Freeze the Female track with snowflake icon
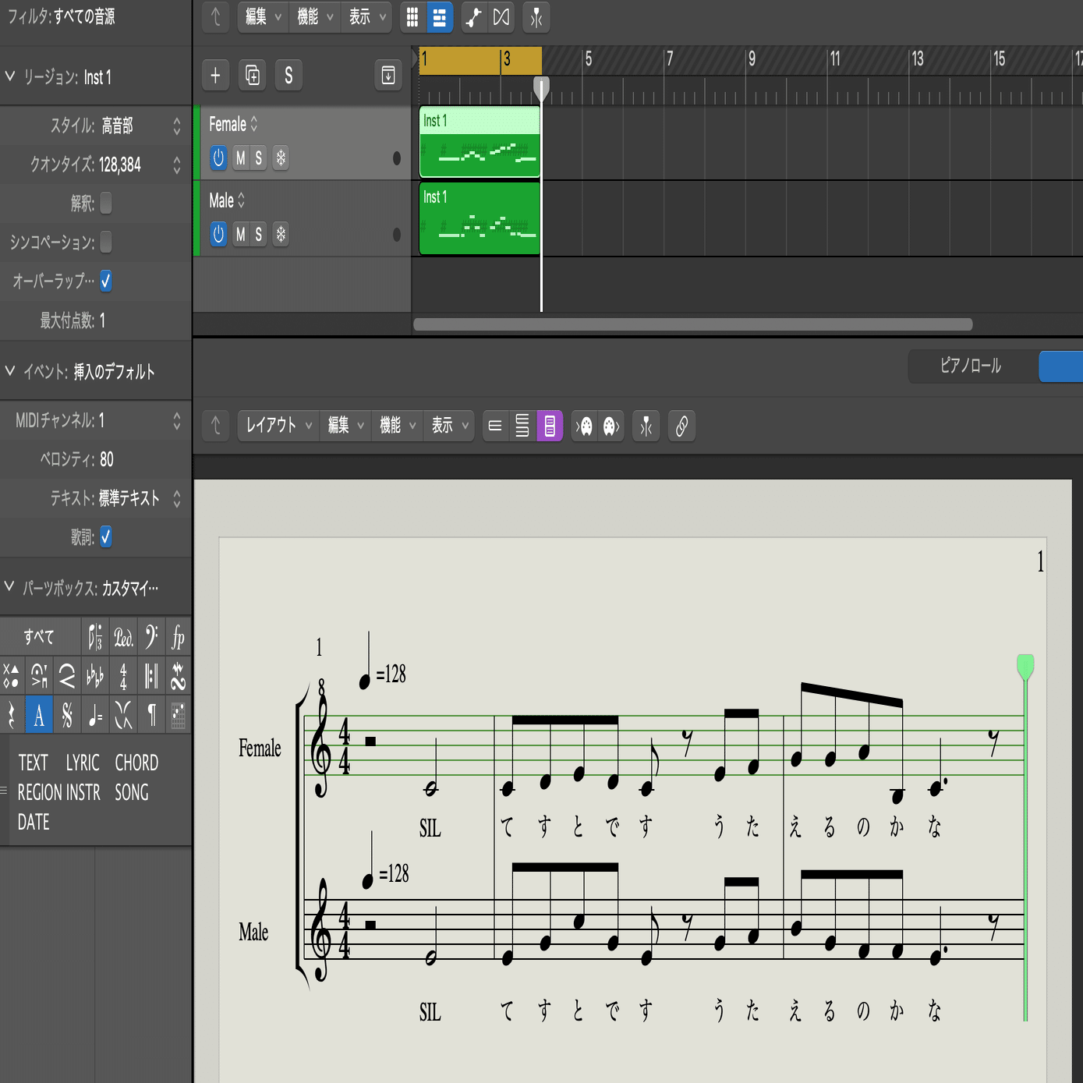The width and height of the screenshot is (1083, 1083). (x=281, y=158)
